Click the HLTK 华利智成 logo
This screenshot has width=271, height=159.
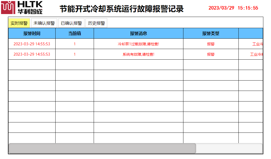coord(22,7)
